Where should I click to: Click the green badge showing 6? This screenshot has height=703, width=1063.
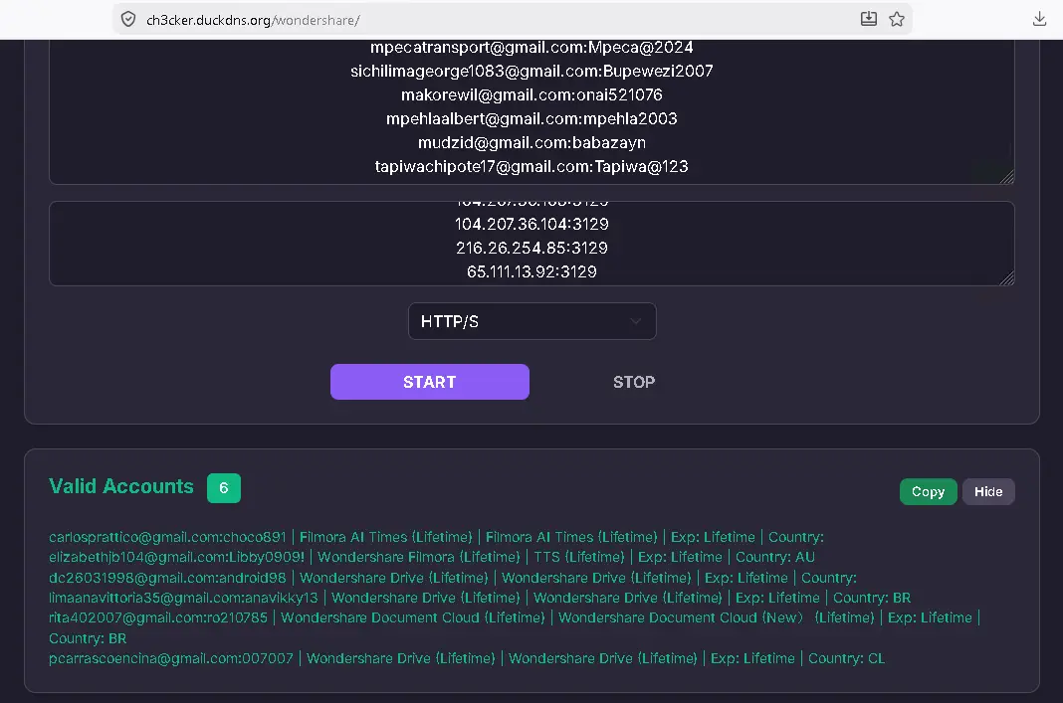(x=224, y=488)
